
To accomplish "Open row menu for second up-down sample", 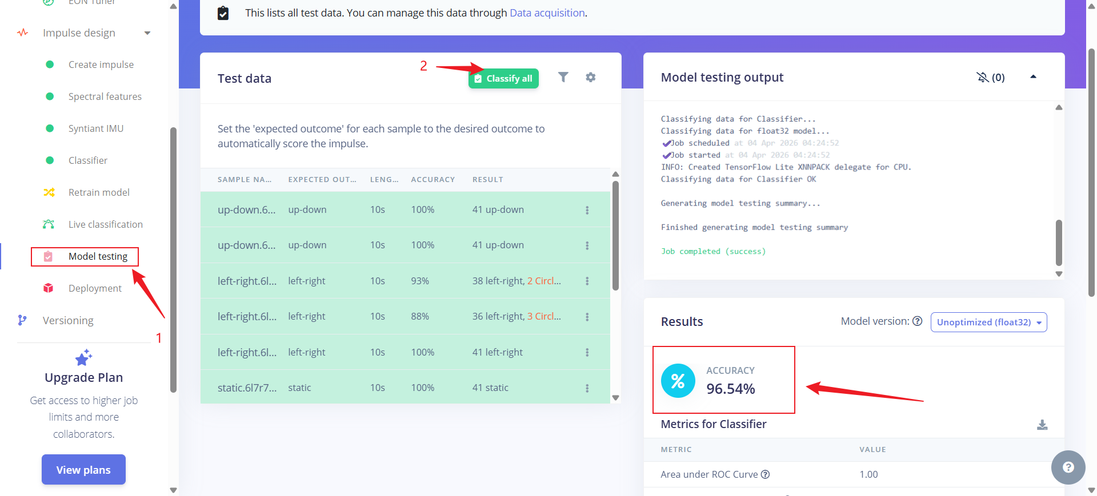I will [x=587, y=245].
